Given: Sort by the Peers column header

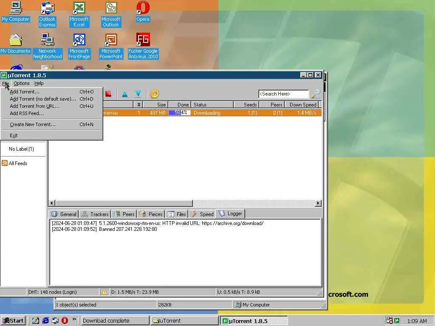Looking at the screenshot, I should 272,105.
